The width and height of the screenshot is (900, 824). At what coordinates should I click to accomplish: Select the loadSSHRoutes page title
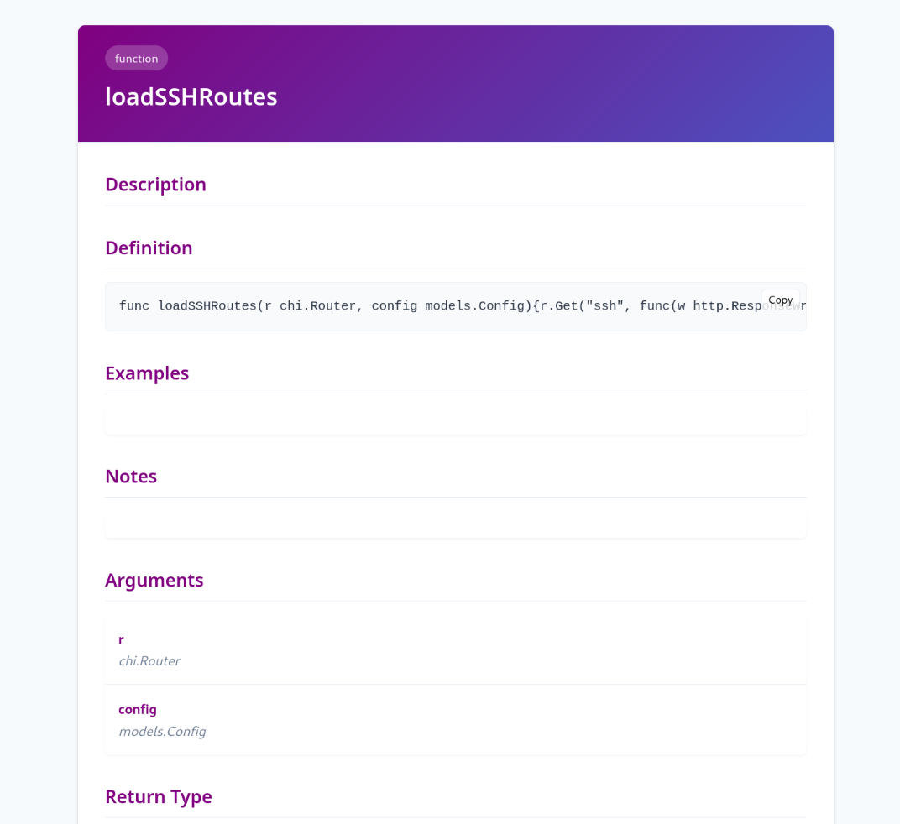click(x=191, y=97)
